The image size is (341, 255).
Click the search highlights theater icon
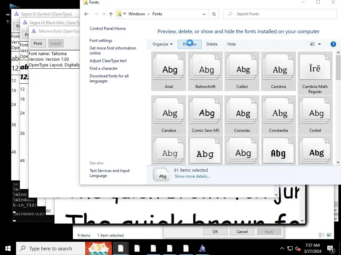(99, 248)
